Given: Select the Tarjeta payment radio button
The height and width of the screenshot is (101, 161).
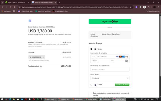Looking at the screenshot, I should tap(91, 49).
